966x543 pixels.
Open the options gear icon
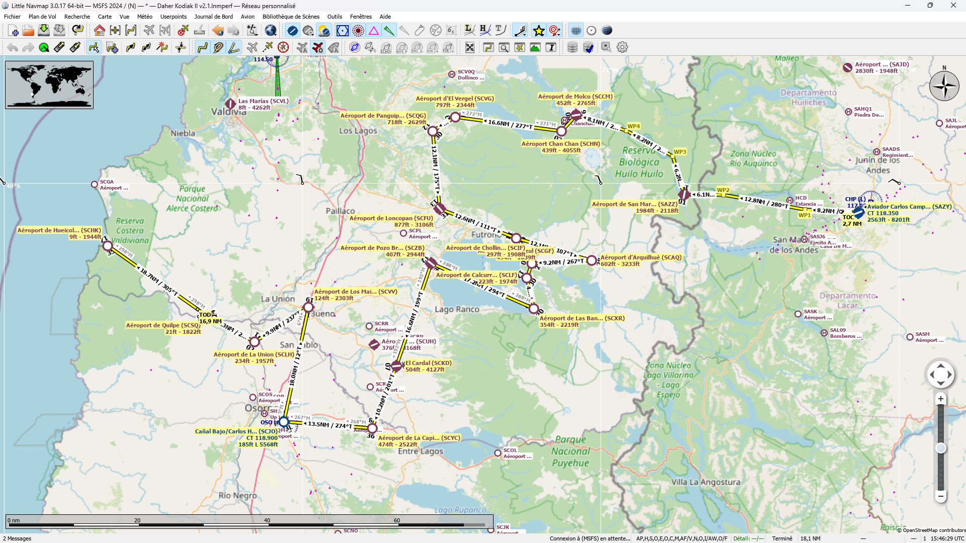point(622,47)
